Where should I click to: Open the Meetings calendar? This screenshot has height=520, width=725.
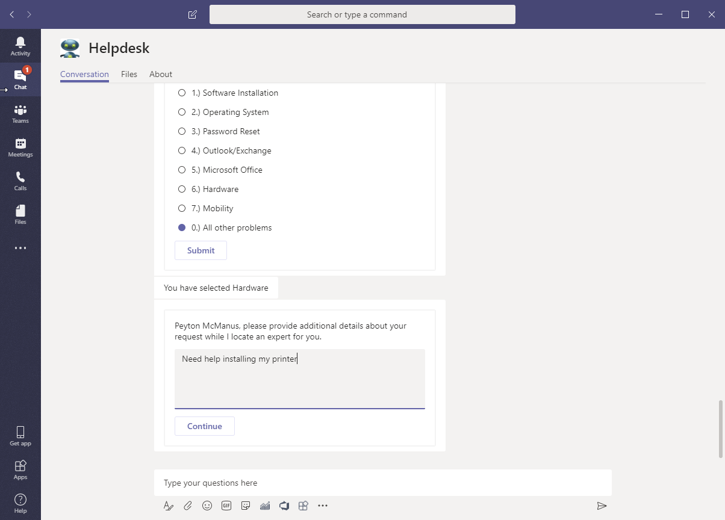click(x=20, y=147)
